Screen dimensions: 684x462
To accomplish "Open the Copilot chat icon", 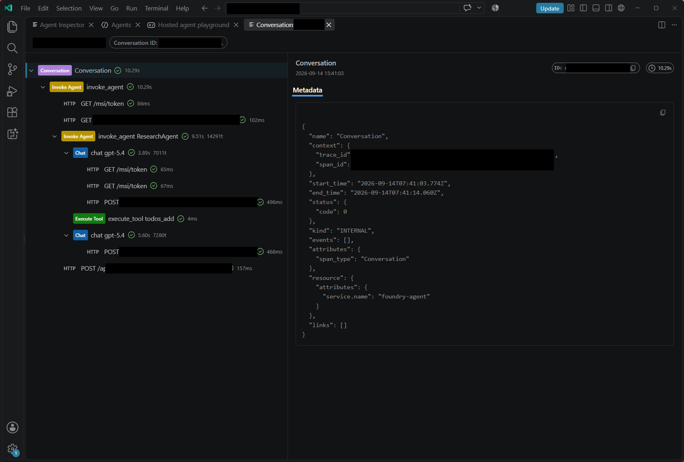I will tap(468, 8).
